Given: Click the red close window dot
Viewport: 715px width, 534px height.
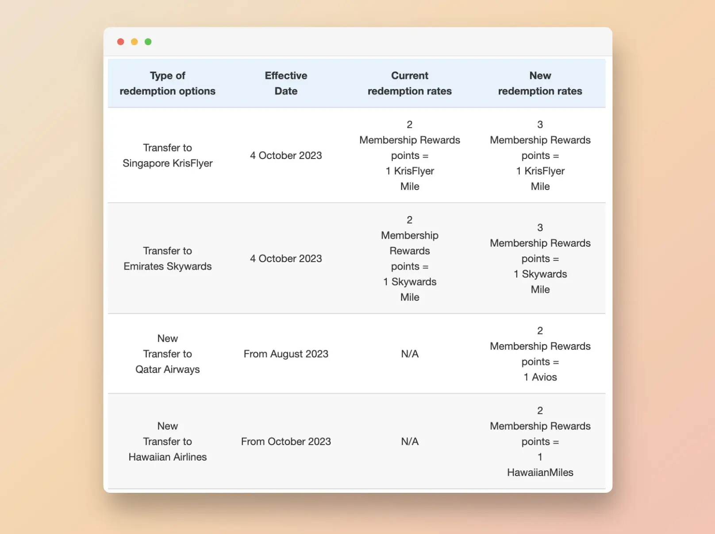Looking at the screenshot, I should [120, 42].
